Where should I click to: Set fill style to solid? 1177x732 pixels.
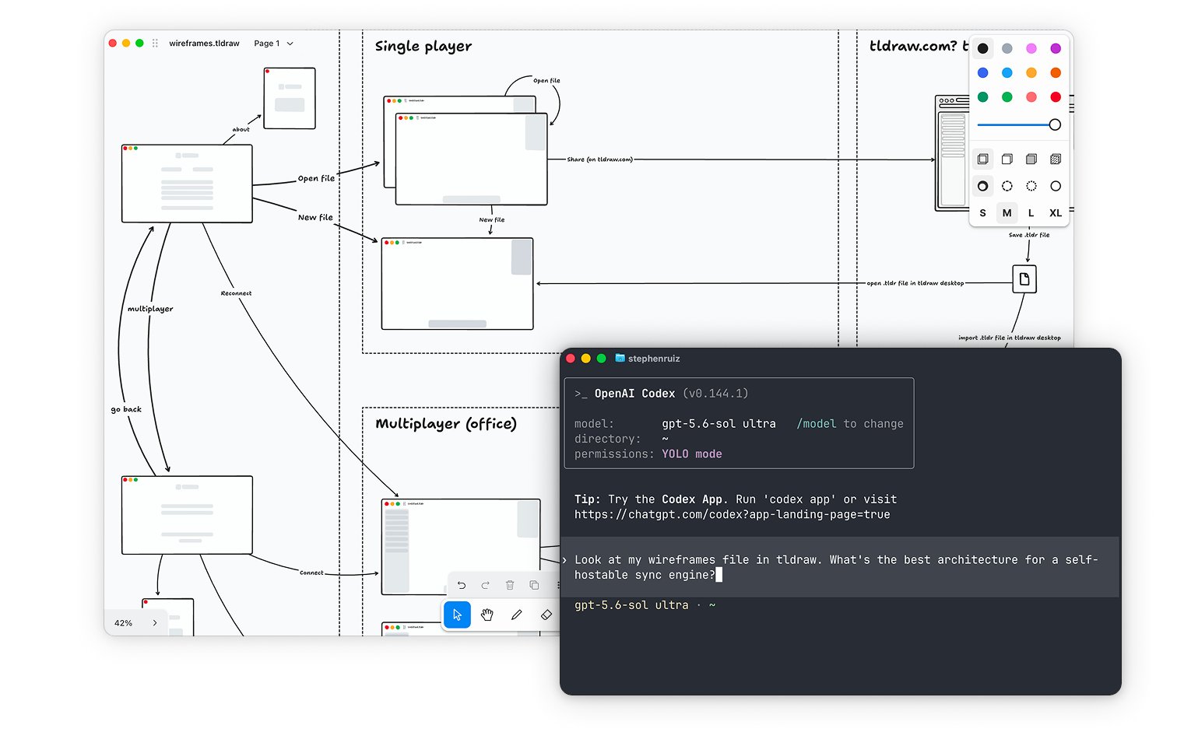pyautogui.click(x=1031, y=159)
